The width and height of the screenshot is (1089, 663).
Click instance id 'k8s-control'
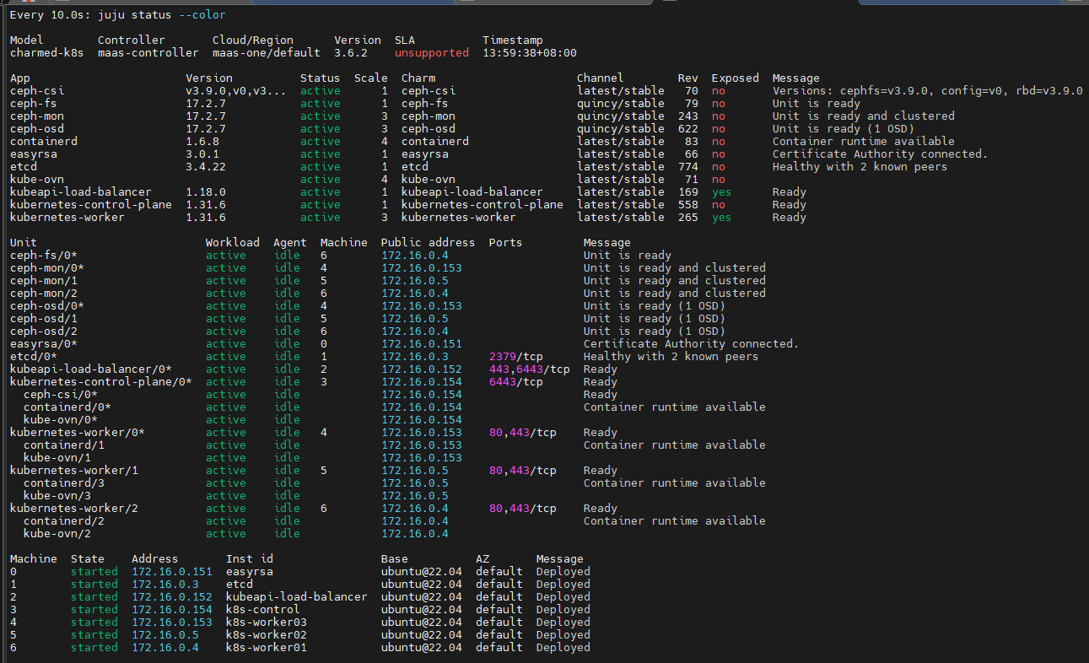(x=262, y=610)
